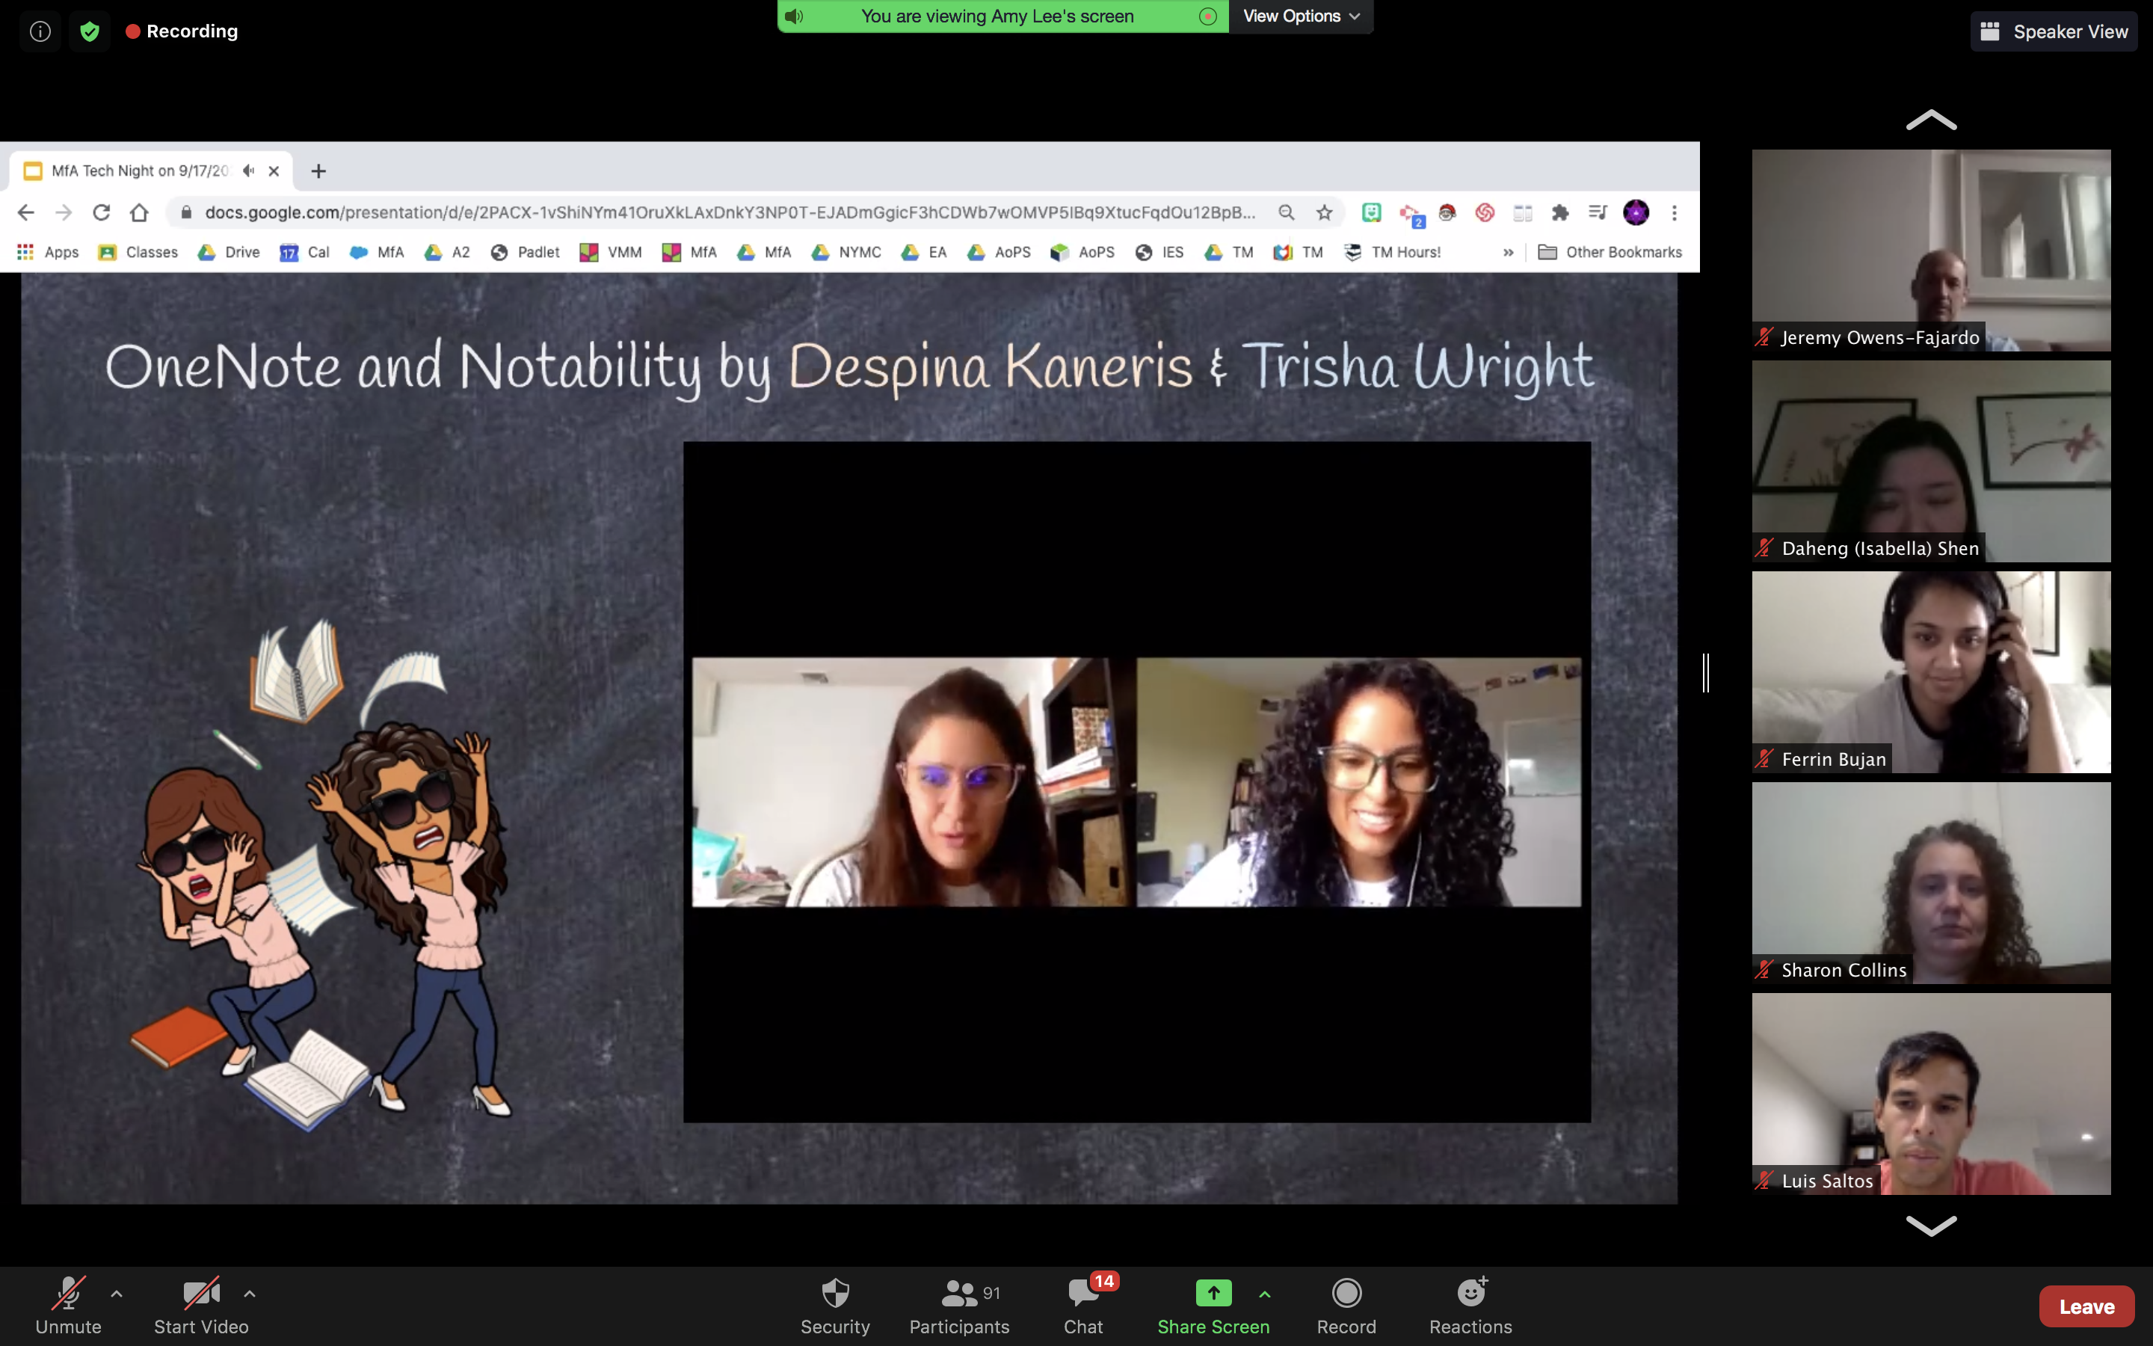Select Ferrin Bujan's video thumbnail
This screenshot has height=1346, width=2153.
click(1930, 672)
